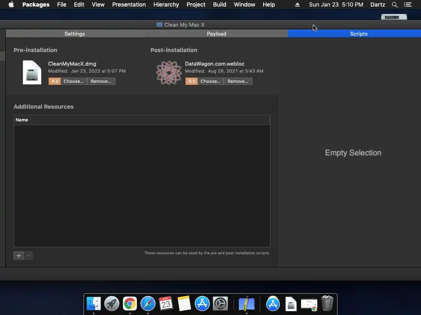This screenshot has height=315, width=421.
Task: Open the disk image document in Dock
Action: pos(291,304)
